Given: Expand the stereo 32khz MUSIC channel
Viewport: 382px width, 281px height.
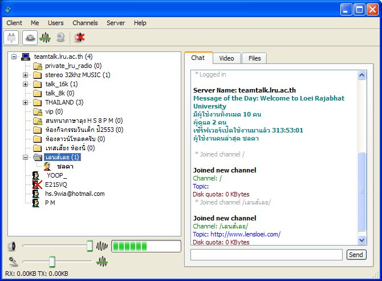Looking at the screenshot, I should point(25,75).
